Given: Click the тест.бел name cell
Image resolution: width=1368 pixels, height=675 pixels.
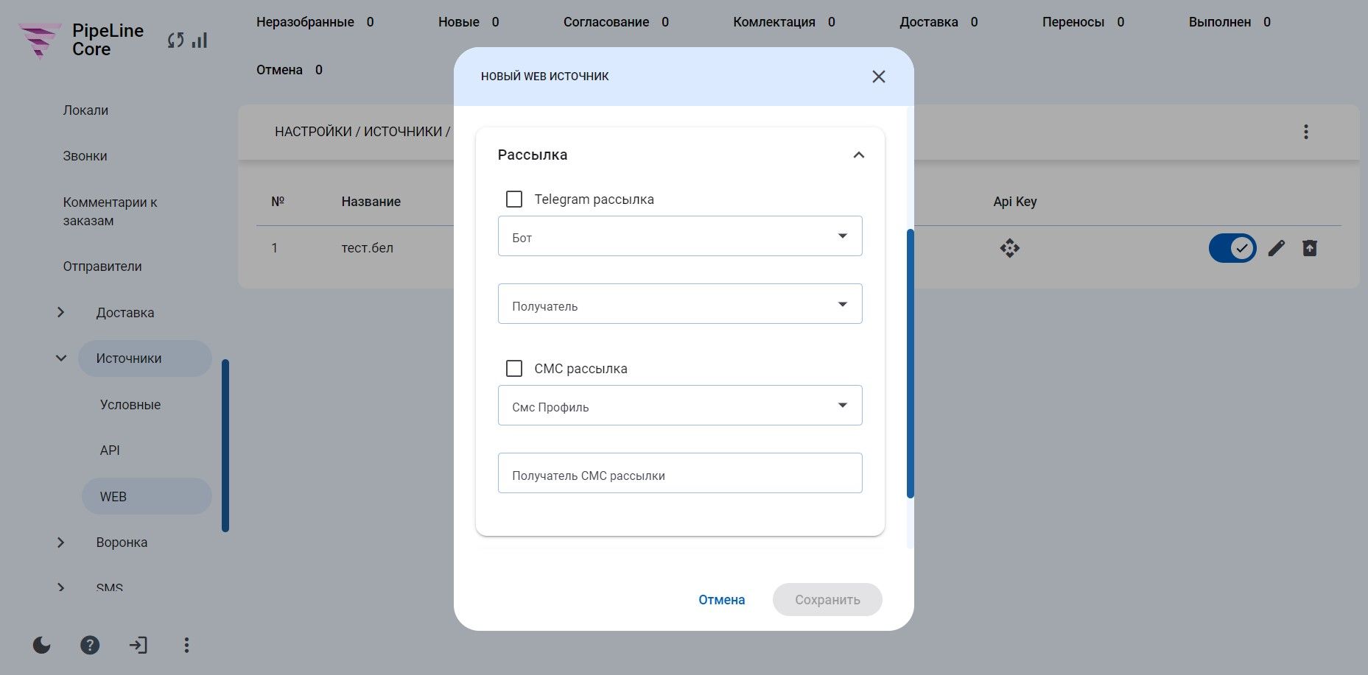Looking at the screenshot, I should [368, 248].
